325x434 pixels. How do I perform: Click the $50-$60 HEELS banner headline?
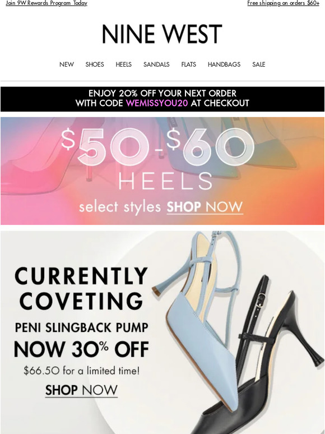tap(158, 158)
